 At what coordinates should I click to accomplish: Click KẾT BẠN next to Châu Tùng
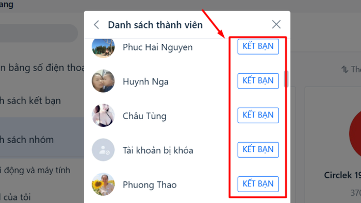258,115
